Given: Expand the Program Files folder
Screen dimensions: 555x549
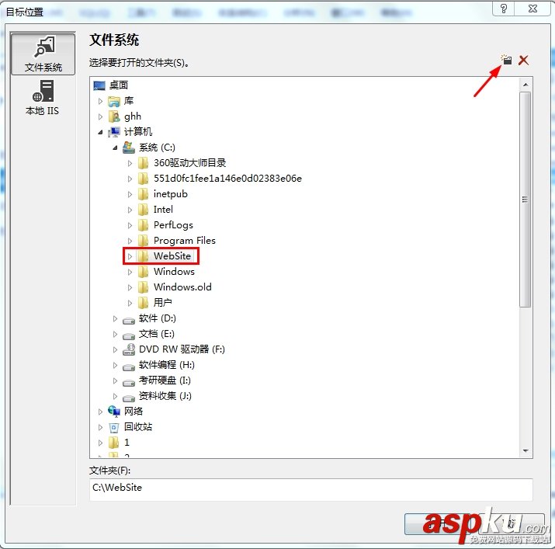Looking at the screenshot, I should coord(130,241).
